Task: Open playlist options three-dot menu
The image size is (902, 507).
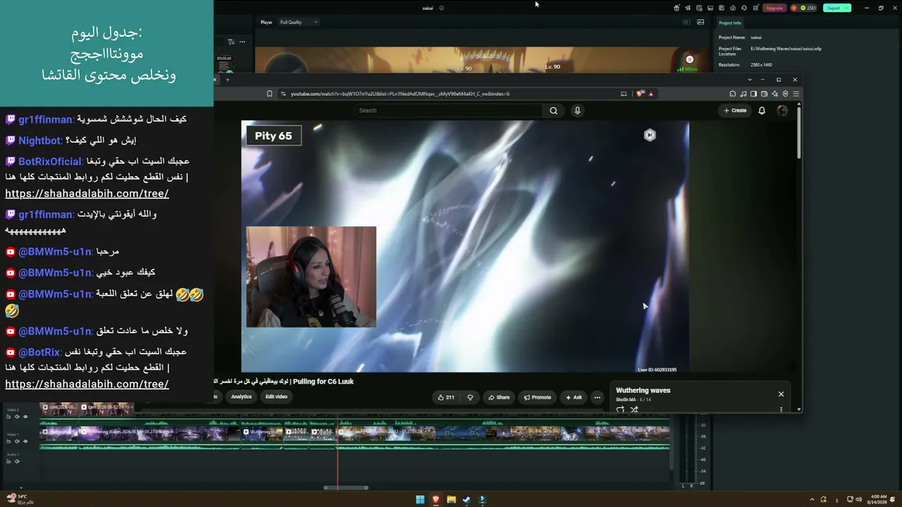Action: pyautogui.click(x=781, y=409)
